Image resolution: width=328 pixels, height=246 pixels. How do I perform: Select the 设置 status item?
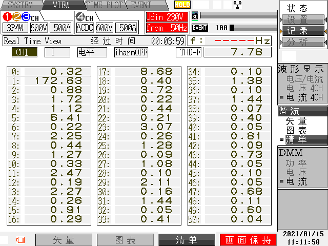303,20
